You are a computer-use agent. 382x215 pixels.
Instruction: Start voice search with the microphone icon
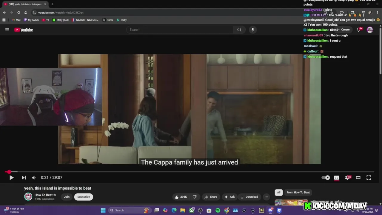(253, 30)
